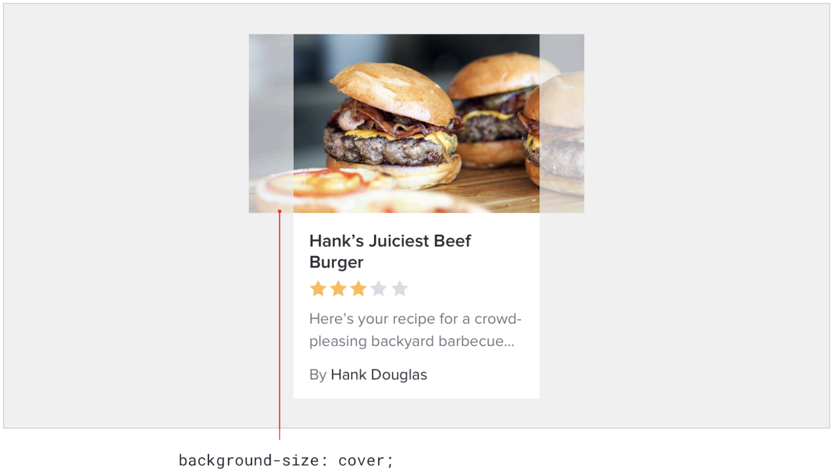832x474 pixels.
Task: Click the red vertical annotation line
Action: coord(279,326)
